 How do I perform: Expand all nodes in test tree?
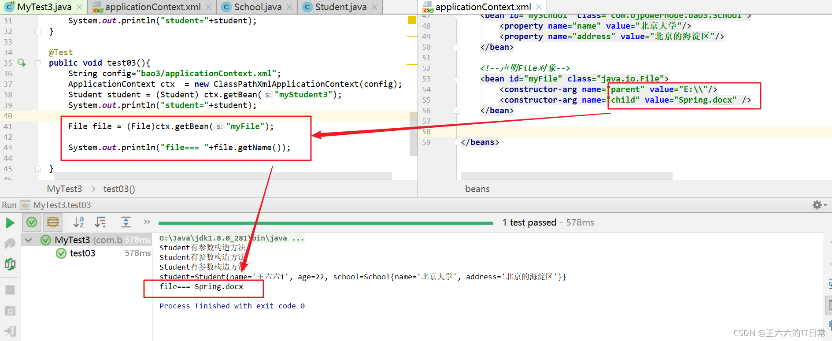point(126,222)
